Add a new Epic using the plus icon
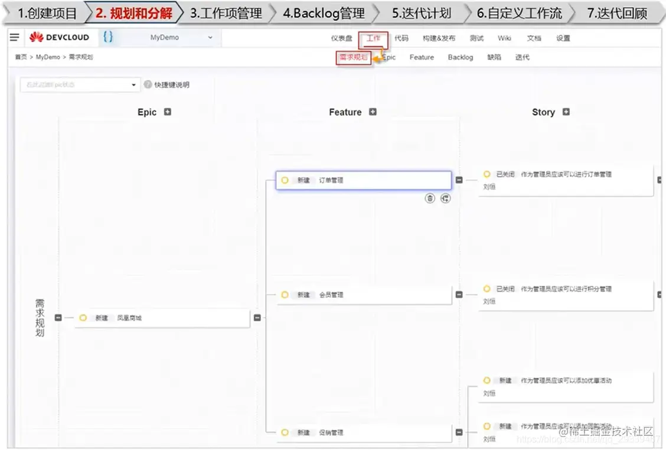This screenshot has height=450, width=666. tap(166, 112)
